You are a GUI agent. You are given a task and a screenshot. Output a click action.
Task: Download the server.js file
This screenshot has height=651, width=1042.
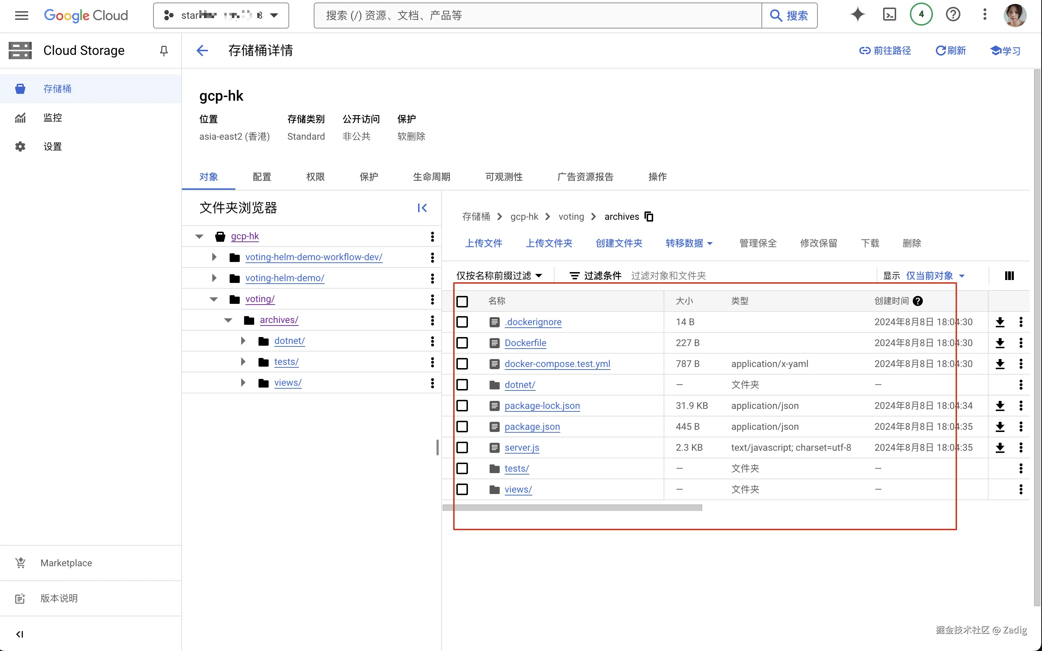[x=1000, y=448]
